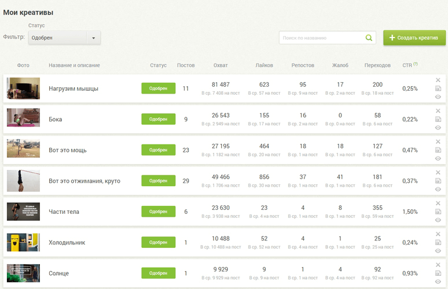Sort by the Охват column header
The image size is (448, 289).
221,65
